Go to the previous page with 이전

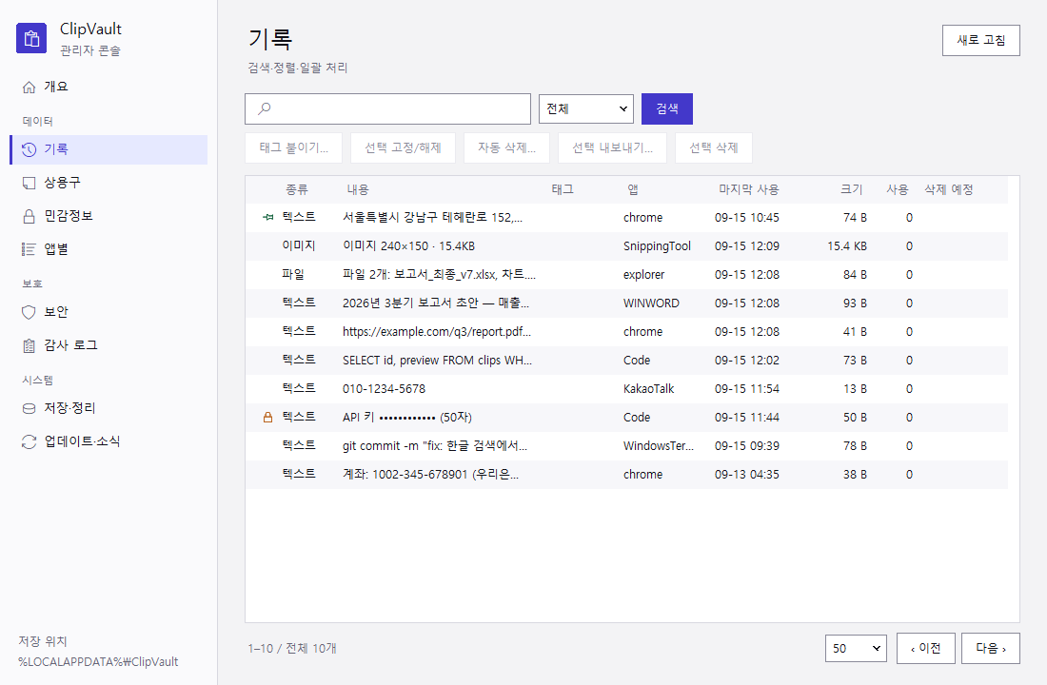click(925, 648)
